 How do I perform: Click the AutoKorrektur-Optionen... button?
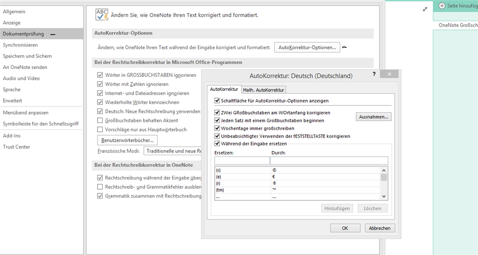[307, 48]
